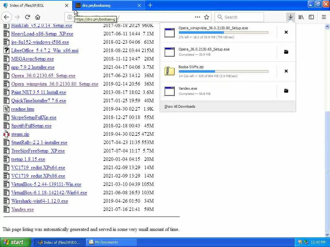Viewport: 330px width, 247px height.
Task: Click Booba SWFs.zip archive icon in downloads
Action: click(x=170, y=71)
